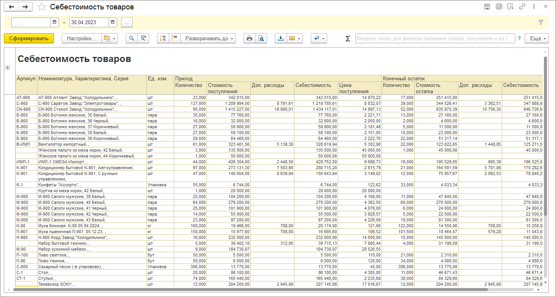This screenshot has height=297, width=556.
Task: Open the three-dot more menu in title bar
Action: point(534,7)
